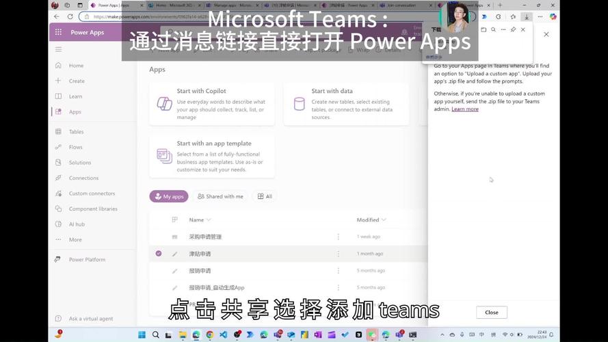Expand the More item in the sidebar
Image resolution: width=608 pixels, height=342 pixels.
point(75,239)
